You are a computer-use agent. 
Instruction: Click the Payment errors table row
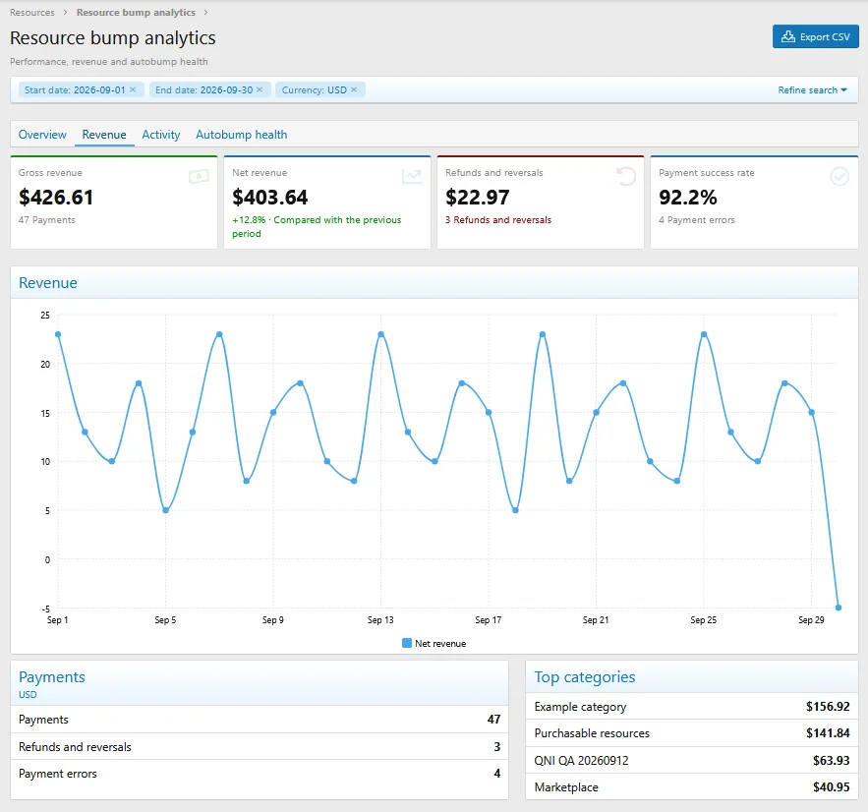pyautogui.click(x=260, y=774)
